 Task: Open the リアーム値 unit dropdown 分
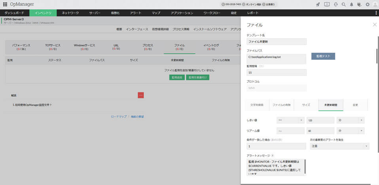tap(351, 131)
